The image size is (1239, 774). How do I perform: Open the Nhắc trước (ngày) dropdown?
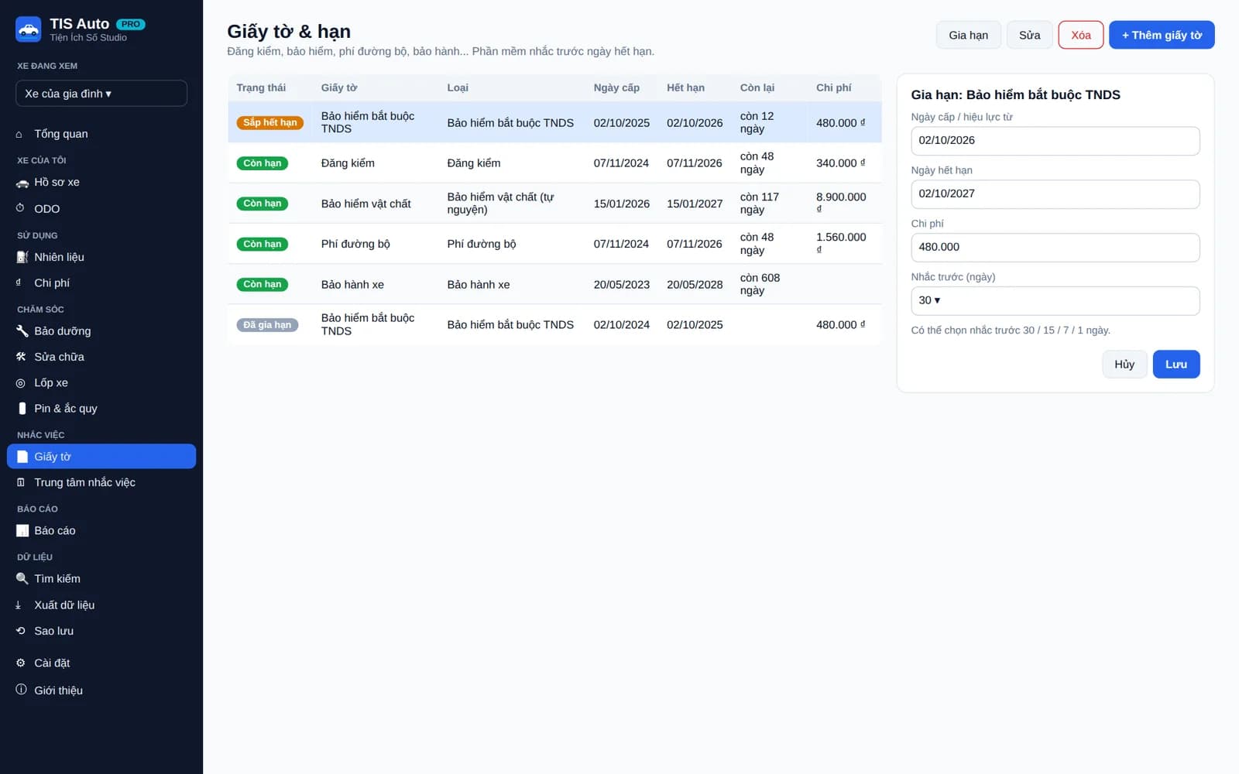pos(1055,300)
